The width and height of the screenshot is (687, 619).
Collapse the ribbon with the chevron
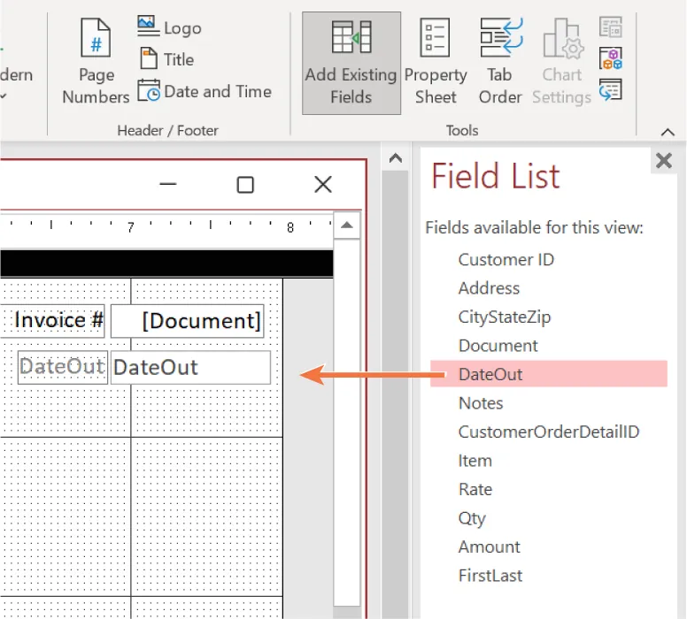click(x=668, y=132)
